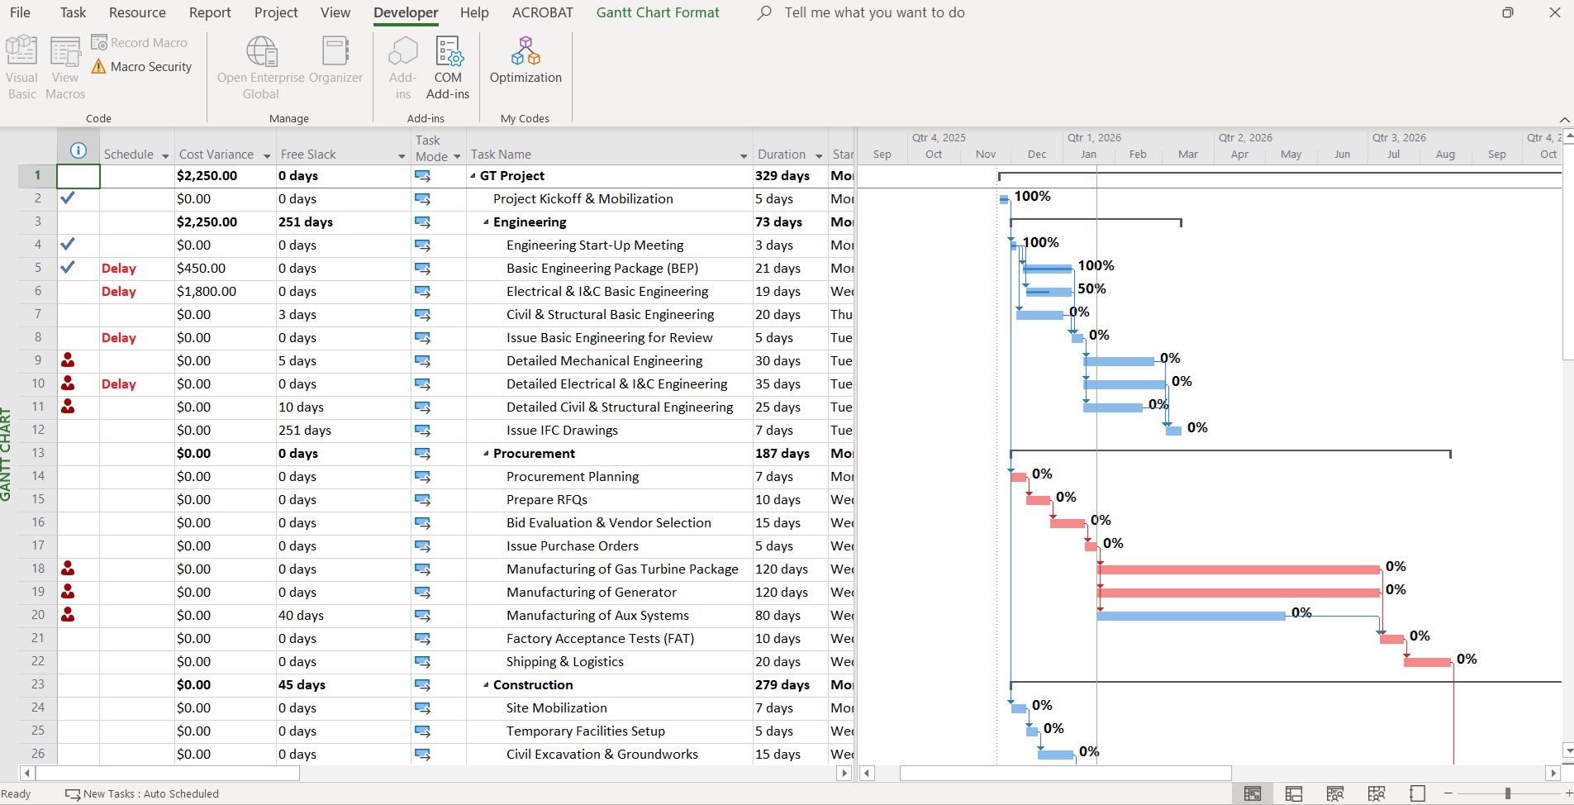Image resolution: width=1574 pixels, height=805 pixels.
Task: Click the checkmark indicator on Engineering Start-Up Meeting
Action: 69,245
